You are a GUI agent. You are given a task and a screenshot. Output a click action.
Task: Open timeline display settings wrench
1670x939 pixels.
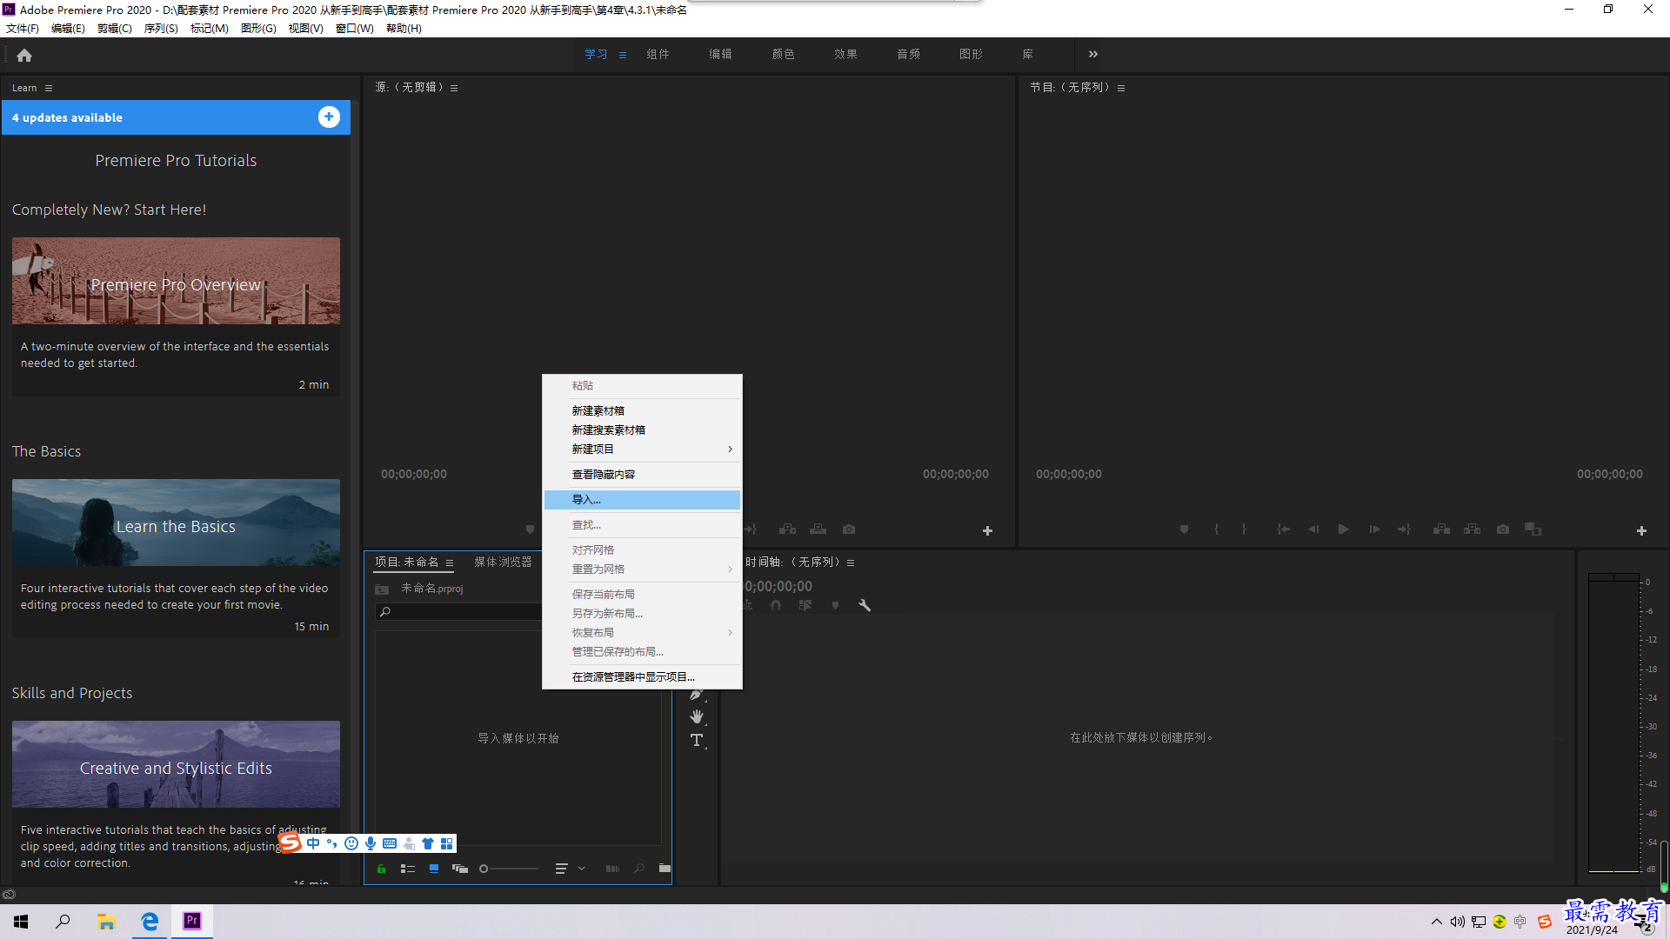coord(865,605)
